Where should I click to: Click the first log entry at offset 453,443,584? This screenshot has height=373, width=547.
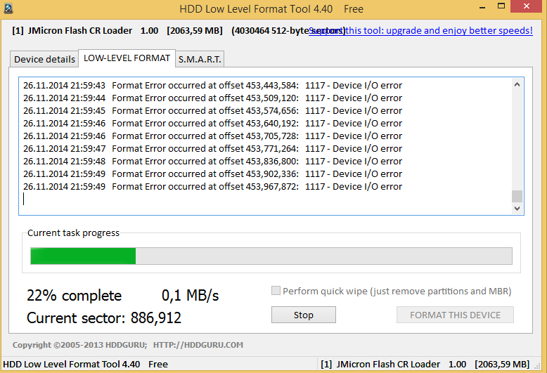[x=212, y=86]
